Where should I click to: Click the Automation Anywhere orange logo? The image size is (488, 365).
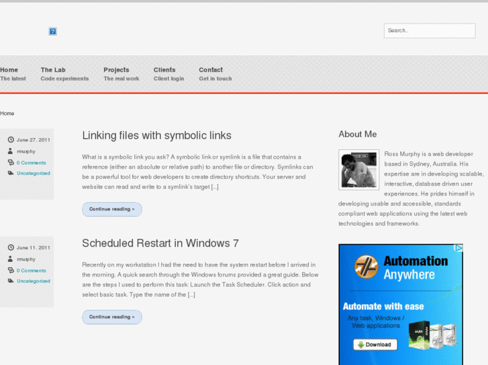point(367,267)
